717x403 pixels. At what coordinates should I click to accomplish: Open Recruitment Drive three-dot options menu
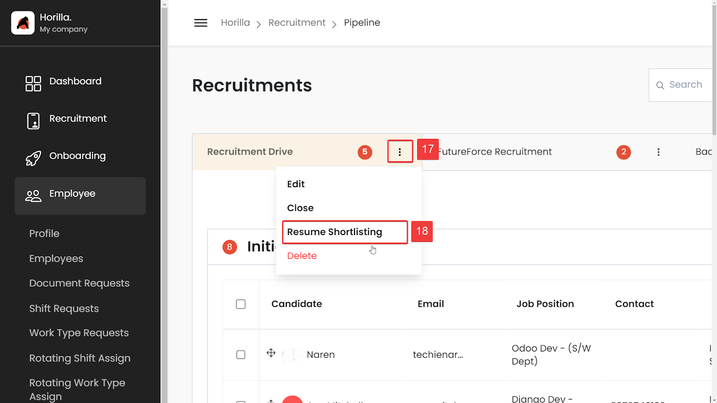400,152
